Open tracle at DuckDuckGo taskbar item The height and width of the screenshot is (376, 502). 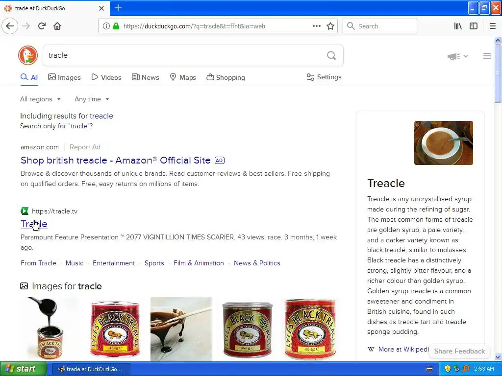click(x=91, y=369)
